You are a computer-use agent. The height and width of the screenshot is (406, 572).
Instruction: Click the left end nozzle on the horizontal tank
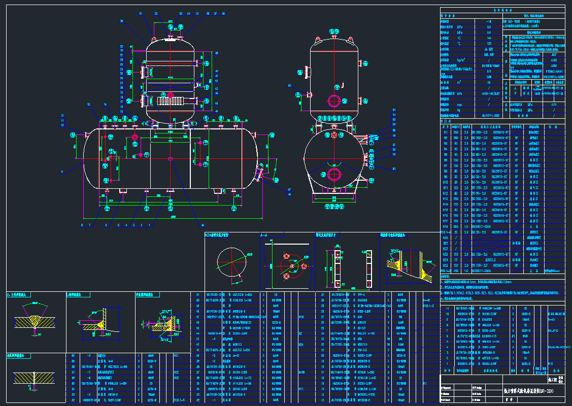click(87, 134)
